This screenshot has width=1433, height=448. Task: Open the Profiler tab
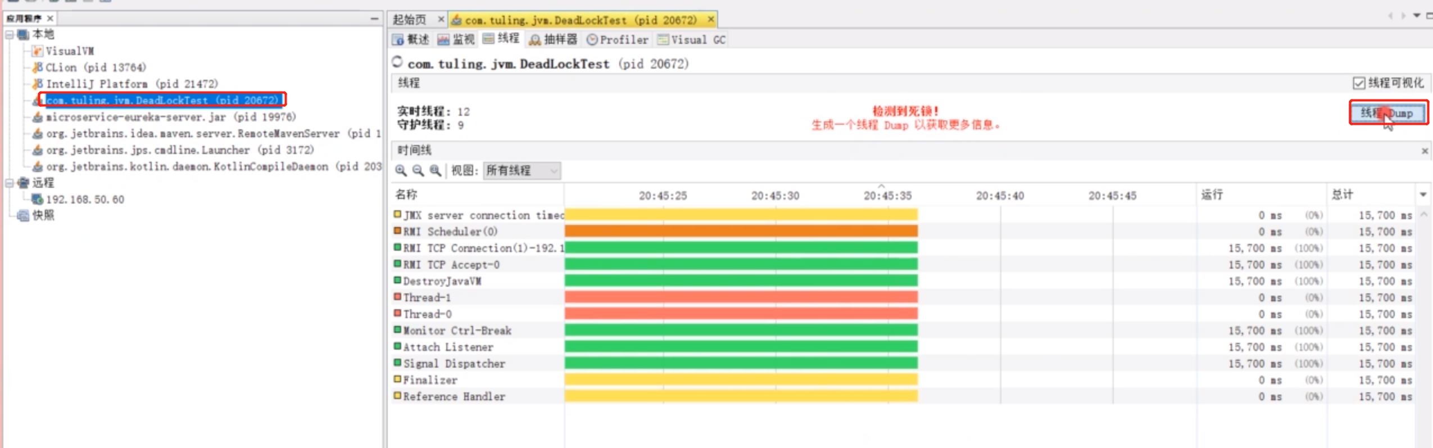click(618, 40)
